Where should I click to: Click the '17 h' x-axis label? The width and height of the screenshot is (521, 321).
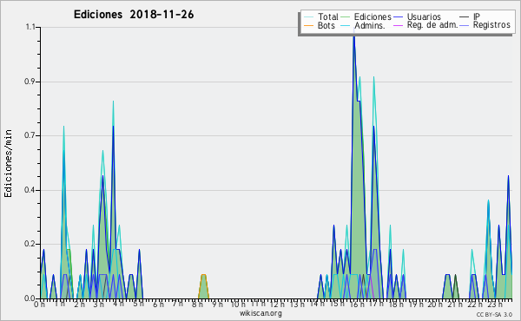376,304
